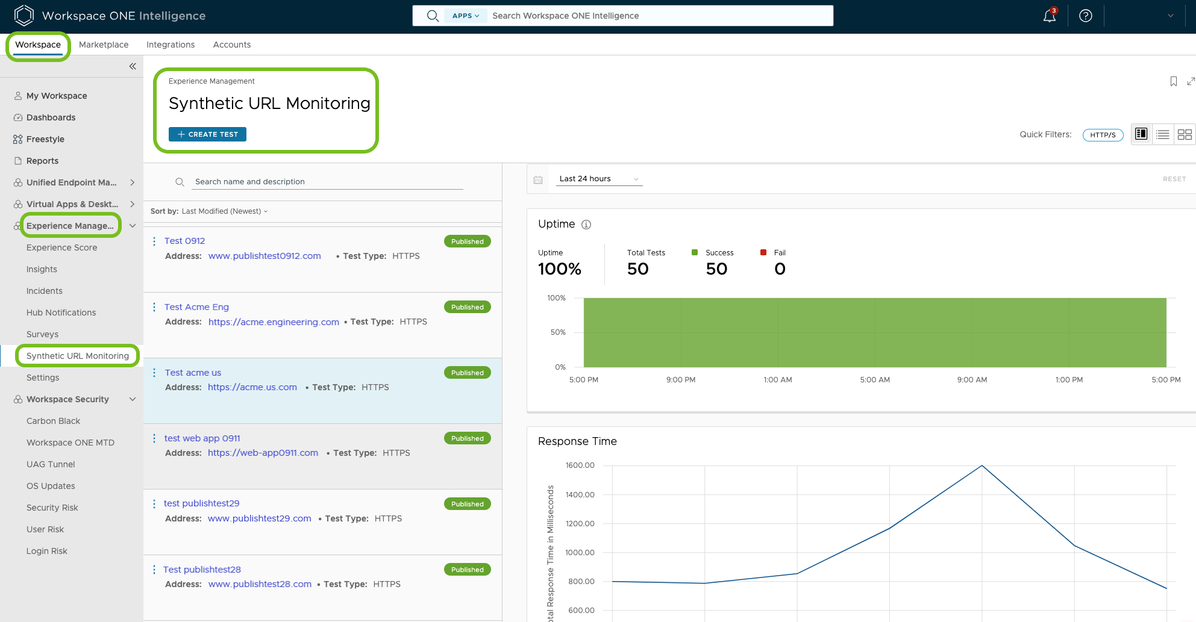The height and width of the screenshot is (622, 1196).
Task: Click the Freestyle icon in sidebar
Action: pyautogui.click(x=18, y=139)
